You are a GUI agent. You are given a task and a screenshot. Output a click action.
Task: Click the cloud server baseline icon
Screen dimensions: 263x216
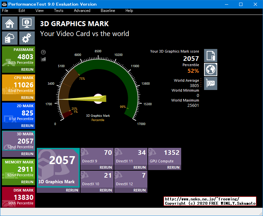[x=10, y=38]
